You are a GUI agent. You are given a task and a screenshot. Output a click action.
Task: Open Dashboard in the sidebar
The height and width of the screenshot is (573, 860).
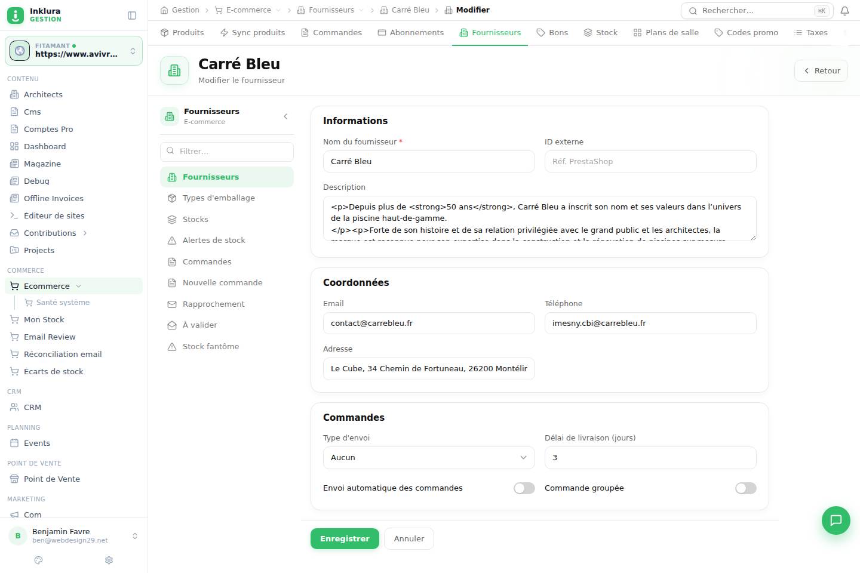coord(73,146)
